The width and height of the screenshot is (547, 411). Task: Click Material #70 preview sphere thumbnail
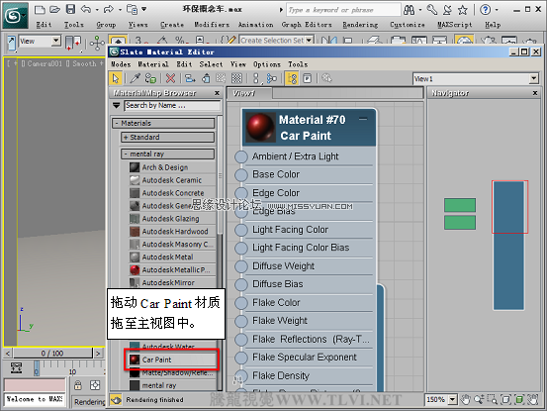[260, 127]
